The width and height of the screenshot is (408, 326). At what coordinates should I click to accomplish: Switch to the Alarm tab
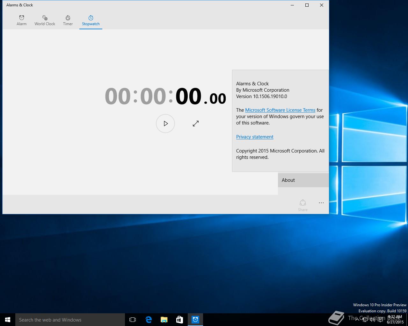coord(22,21)
